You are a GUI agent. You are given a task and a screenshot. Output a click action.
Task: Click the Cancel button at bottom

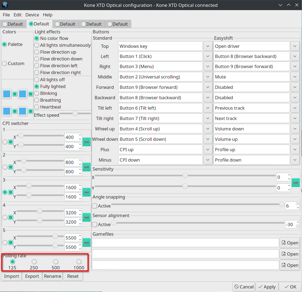[244, 287]
